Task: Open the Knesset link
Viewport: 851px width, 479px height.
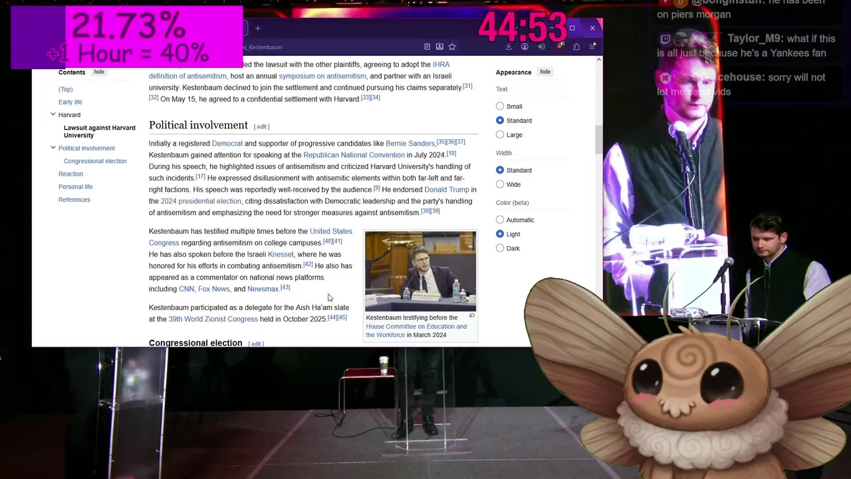Action: tap(281, 254)
